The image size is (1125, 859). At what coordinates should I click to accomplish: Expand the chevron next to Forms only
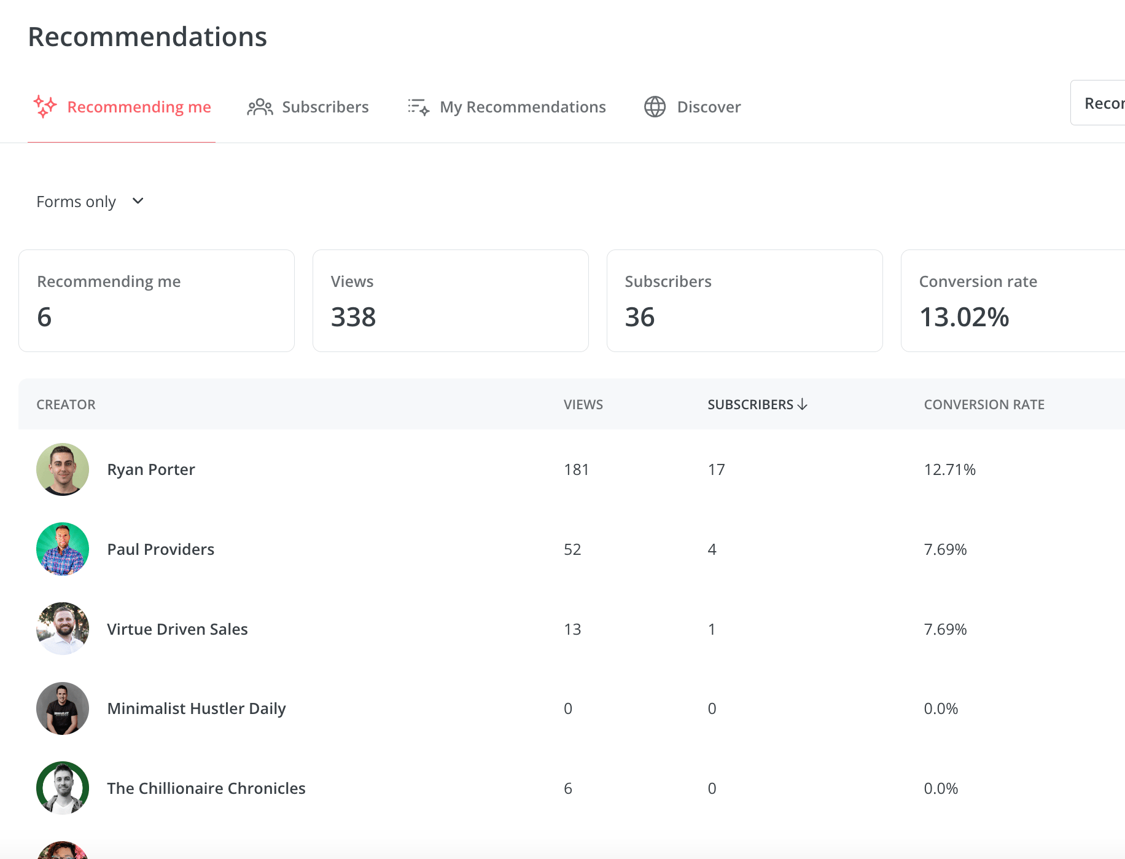coord(138,201)
